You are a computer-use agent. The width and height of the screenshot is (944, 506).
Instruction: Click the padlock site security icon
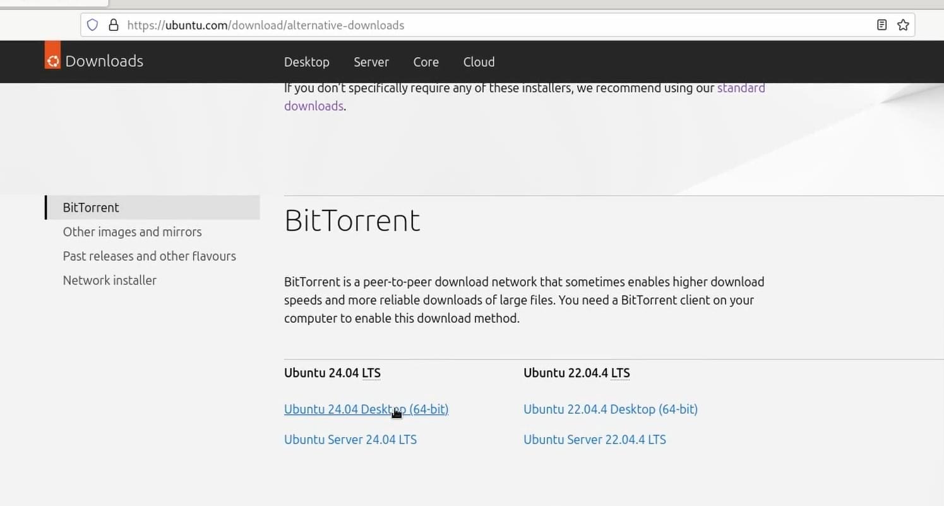pos(114,25)
